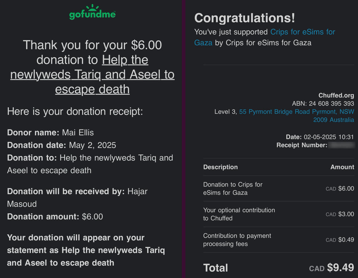Viewport: 358px width, 278px height.
Task: Click the Chuffed.org organization name
Action: point(336,95)
